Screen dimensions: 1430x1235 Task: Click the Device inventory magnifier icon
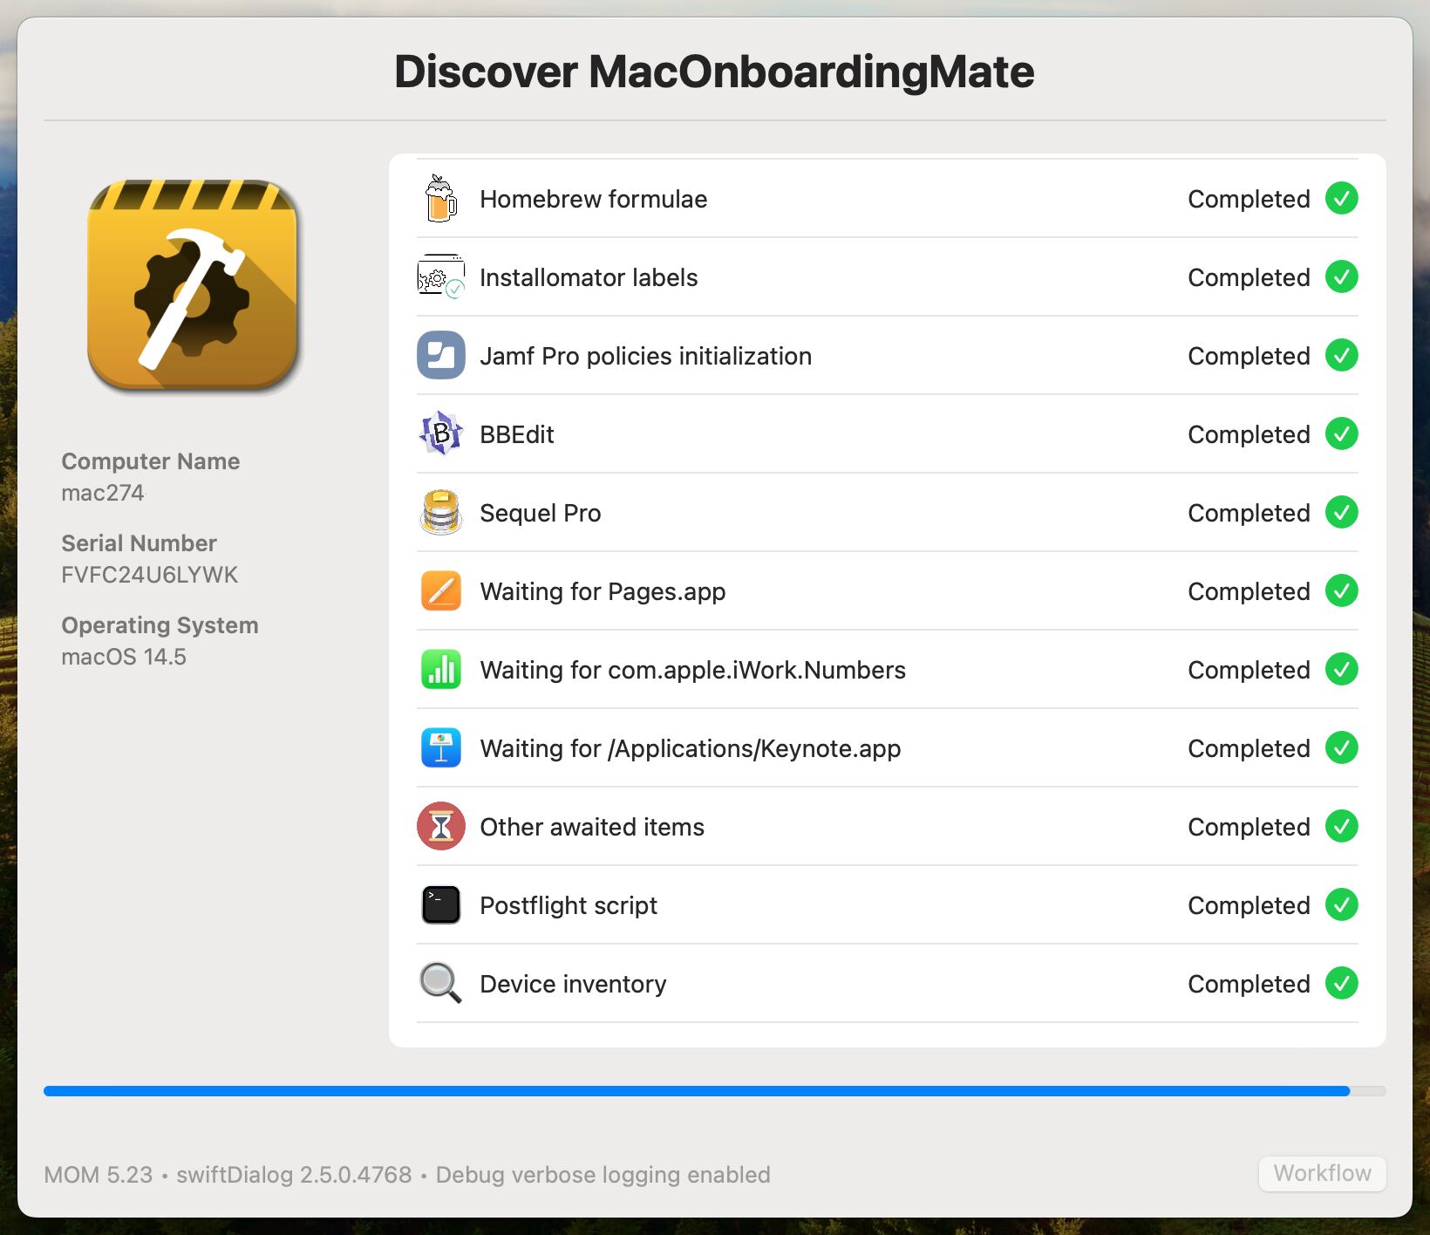point(440,983)
